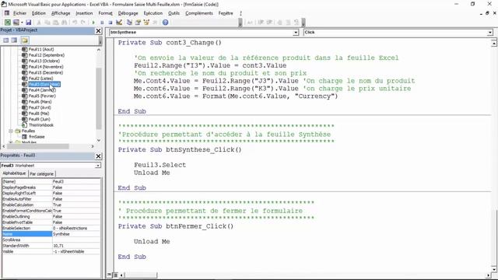Switch to the Alphabétique tab
This screenshot has height=280, width=498.
coord(14,173)
